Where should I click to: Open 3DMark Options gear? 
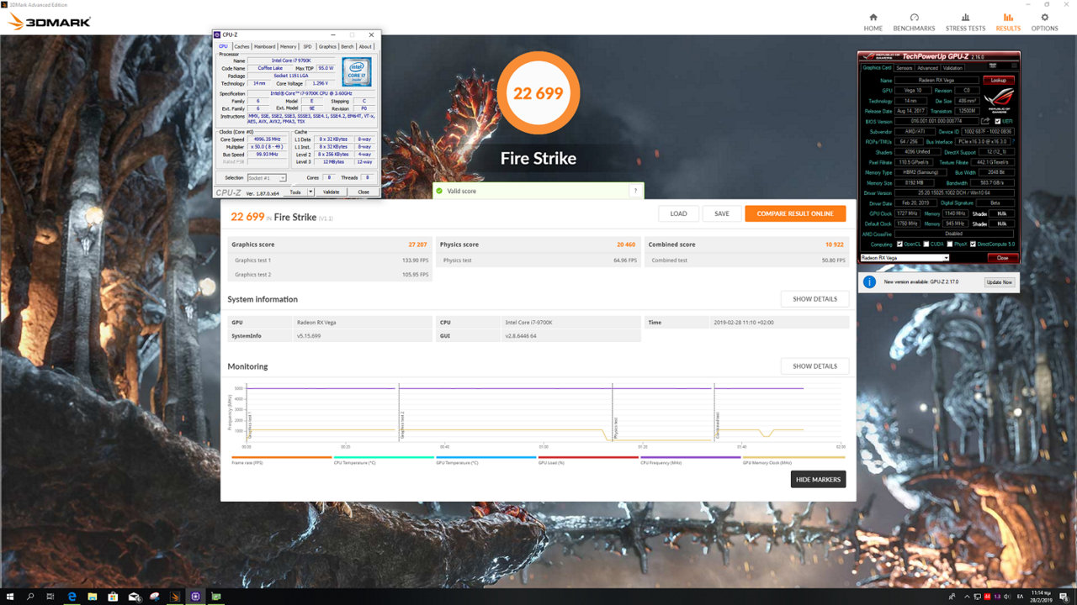(1045, 18)
